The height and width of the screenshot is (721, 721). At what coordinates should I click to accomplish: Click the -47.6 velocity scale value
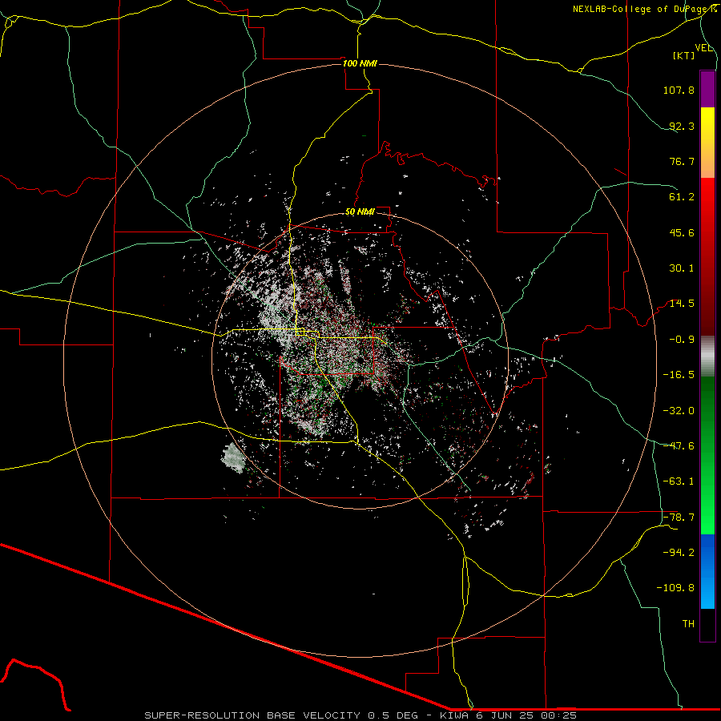679,446
